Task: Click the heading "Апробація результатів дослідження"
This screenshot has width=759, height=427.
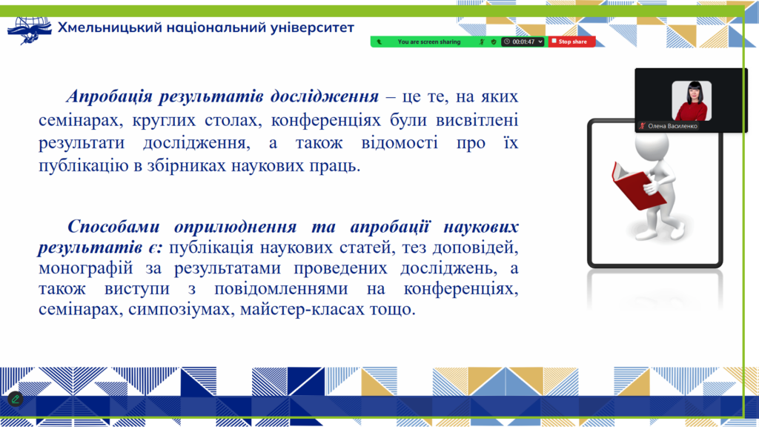Action: click(x=222, y=97)
